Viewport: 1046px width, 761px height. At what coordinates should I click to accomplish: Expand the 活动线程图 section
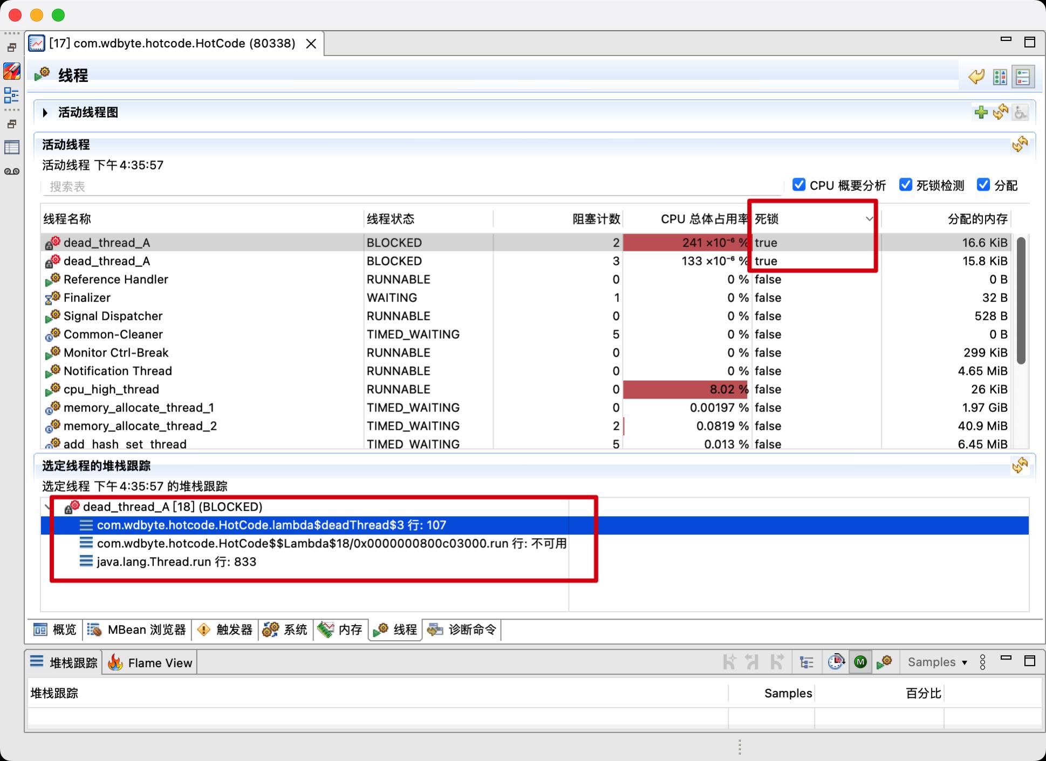coord(45,112)
